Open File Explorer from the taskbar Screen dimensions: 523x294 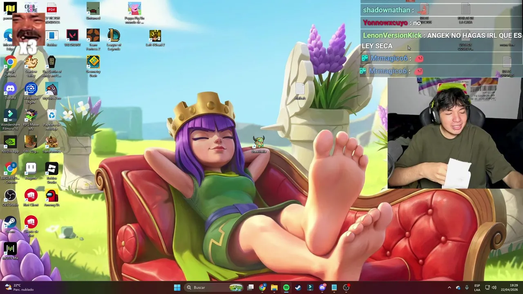[274, 287]
